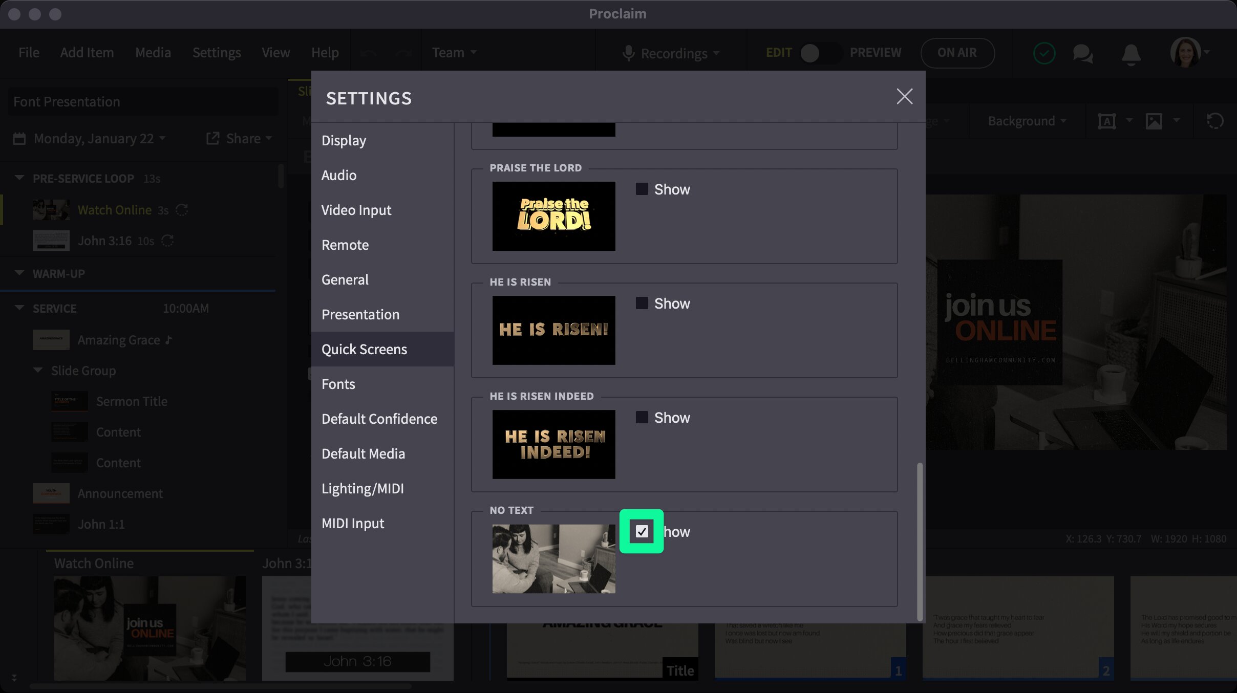Click the ON AIR button
This screenshot has height=693, width=1237.
point(957,53)
